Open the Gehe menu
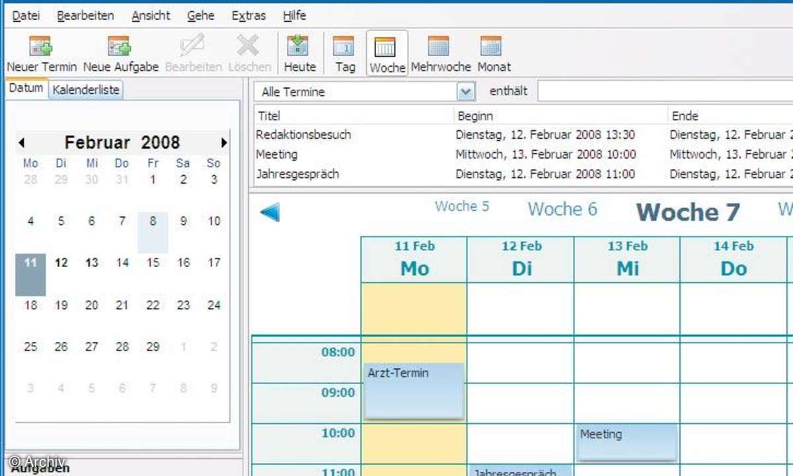The image size is (793, 476). pos(200,15)
